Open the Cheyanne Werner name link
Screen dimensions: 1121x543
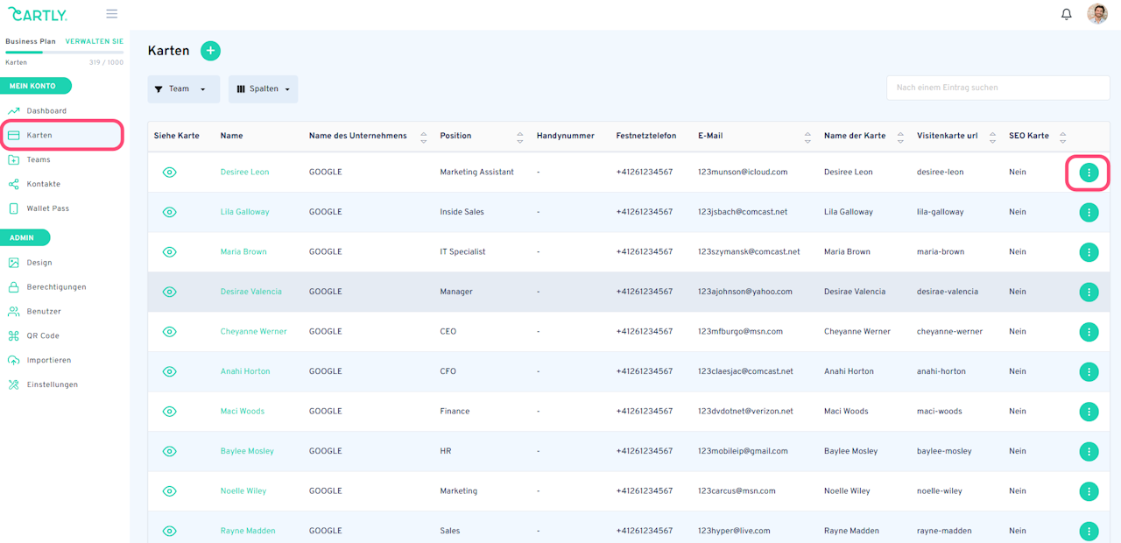253,332
